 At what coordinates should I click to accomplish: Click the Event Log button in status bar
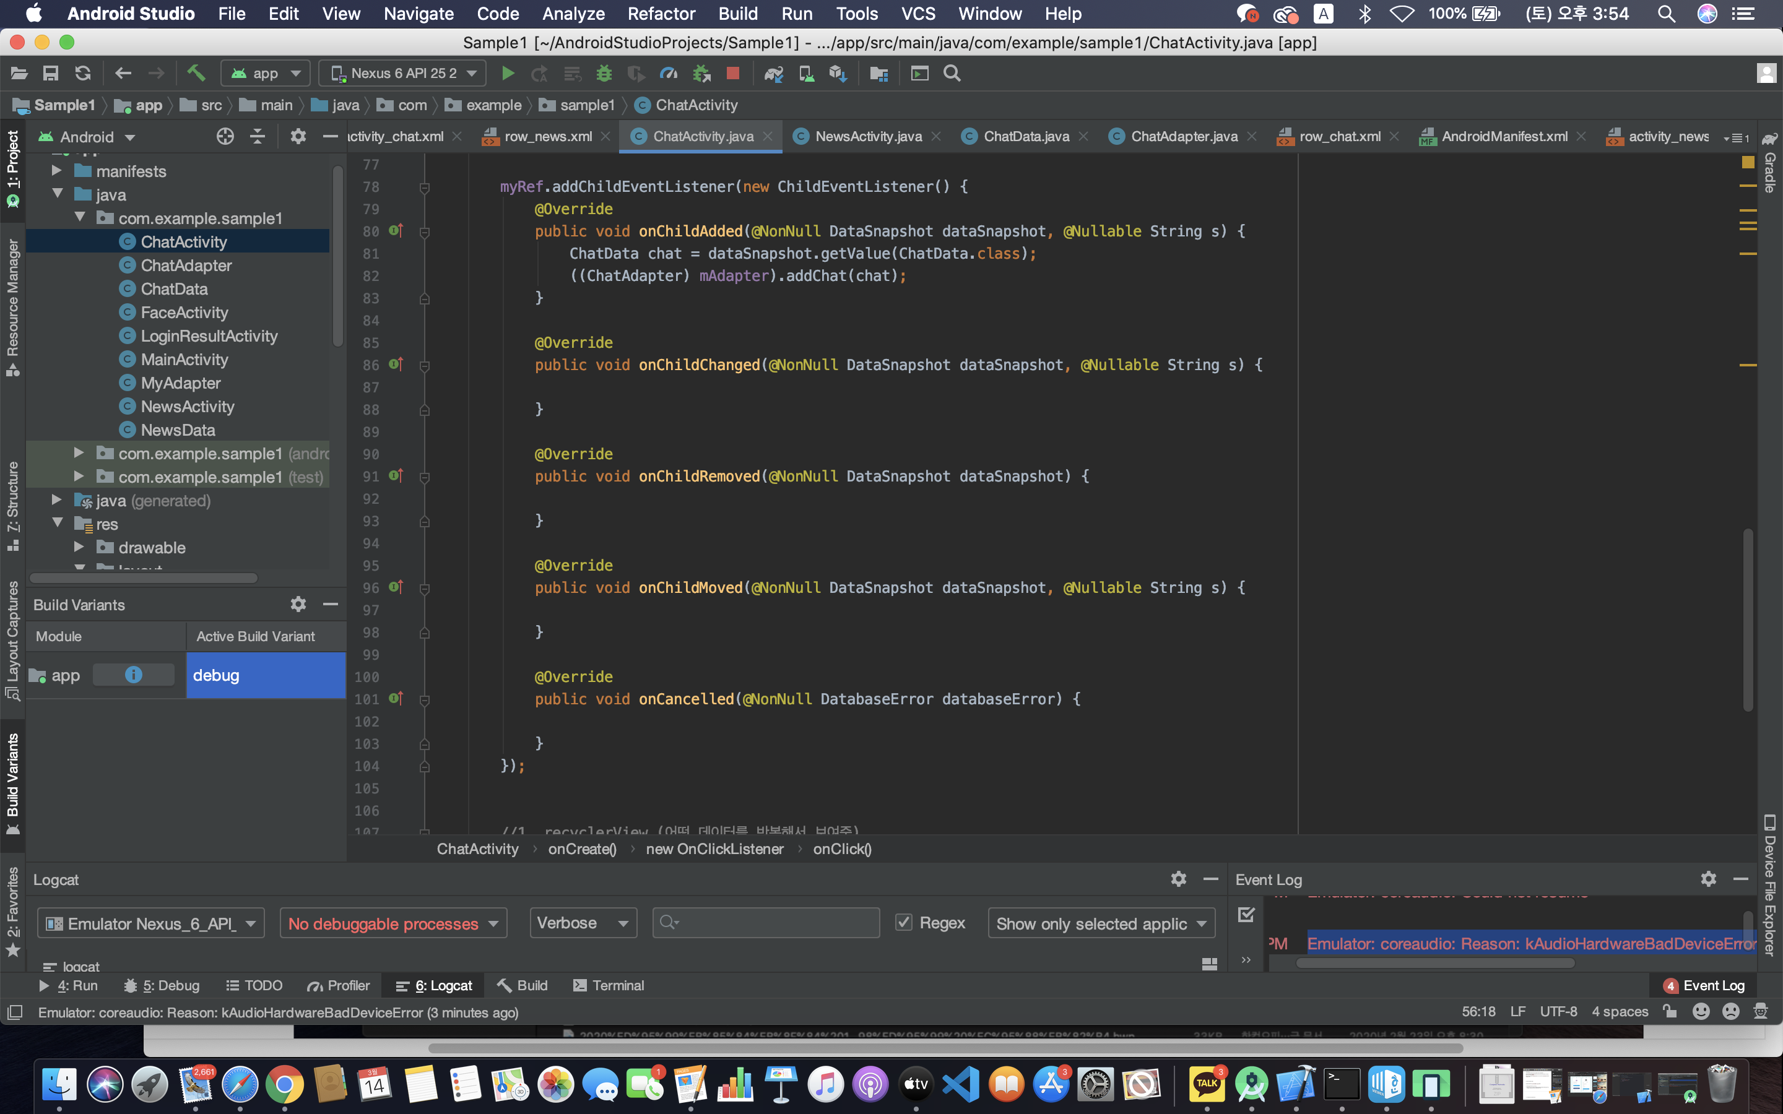point(1704,986)
